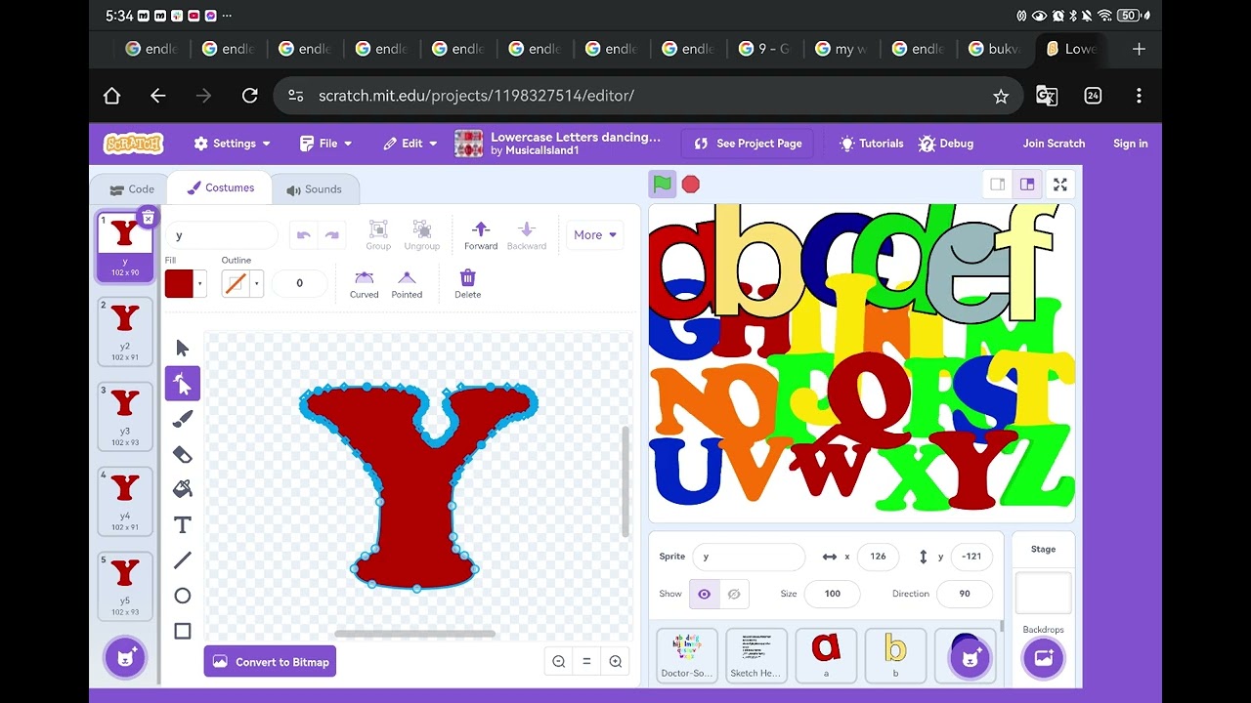Select costume y4 thumbnail
The image size is (1251, 703).
(x=125, y=501)
